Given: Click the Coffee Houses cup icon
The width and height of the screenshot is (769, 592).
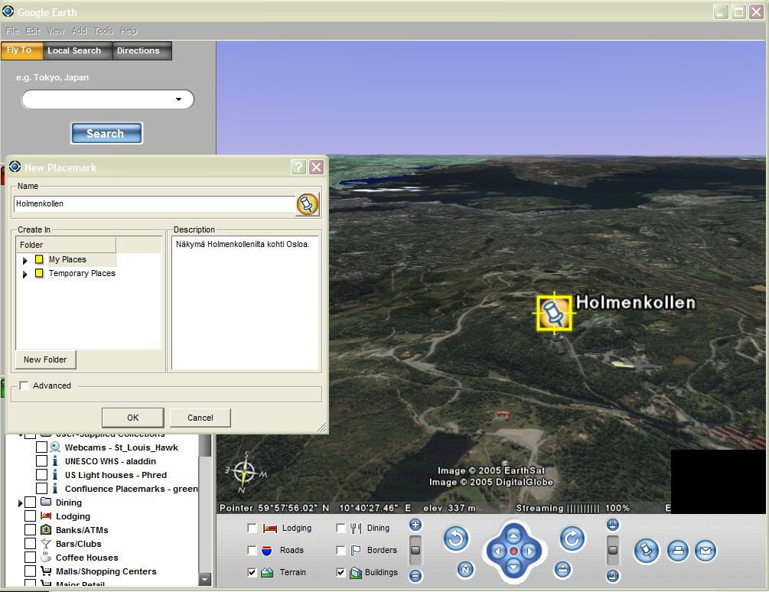Looking at the screenshot, I should 46,558.
